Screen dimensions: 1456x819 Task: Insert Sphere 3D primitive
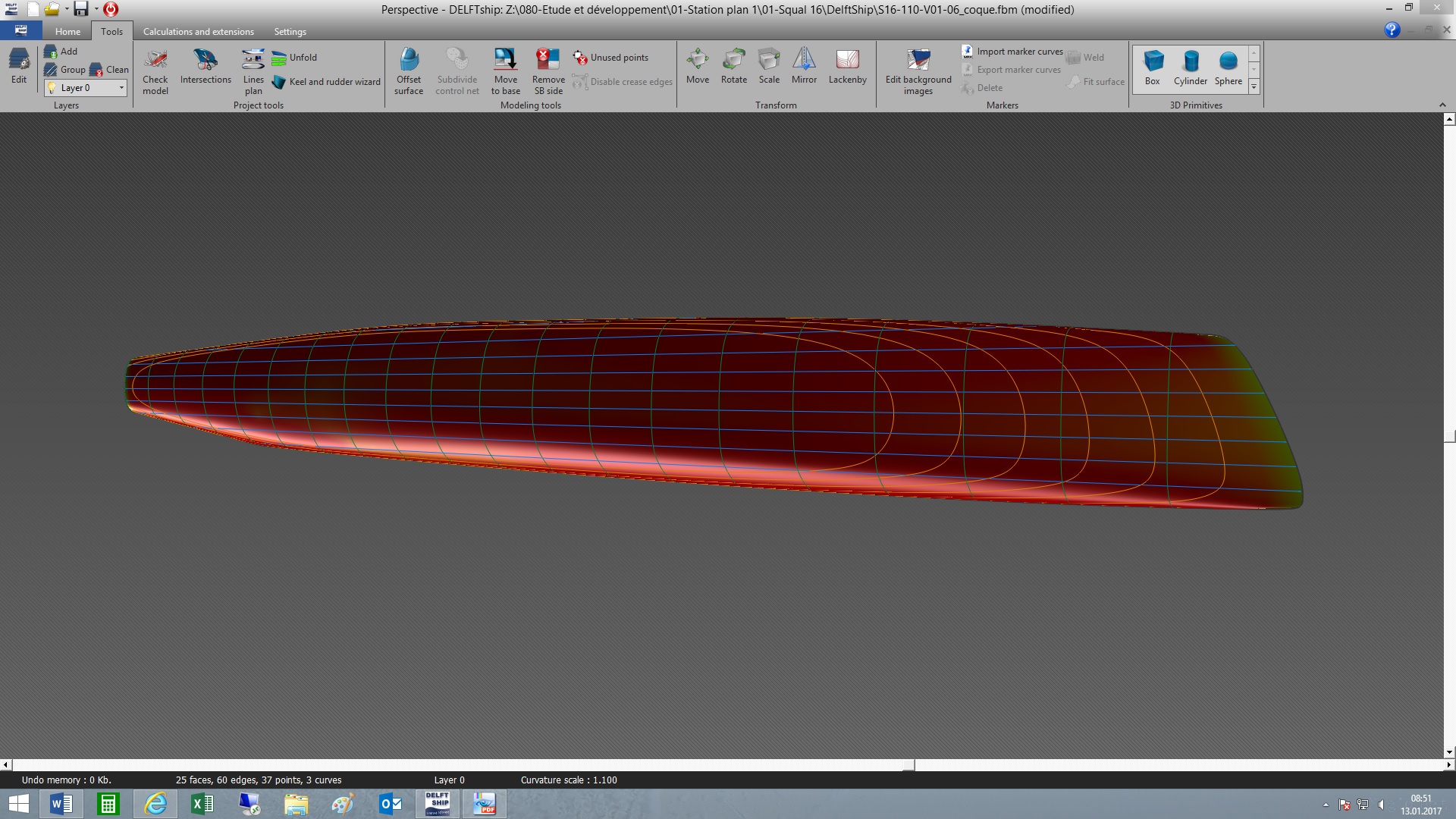click(x=1228, y=68)
